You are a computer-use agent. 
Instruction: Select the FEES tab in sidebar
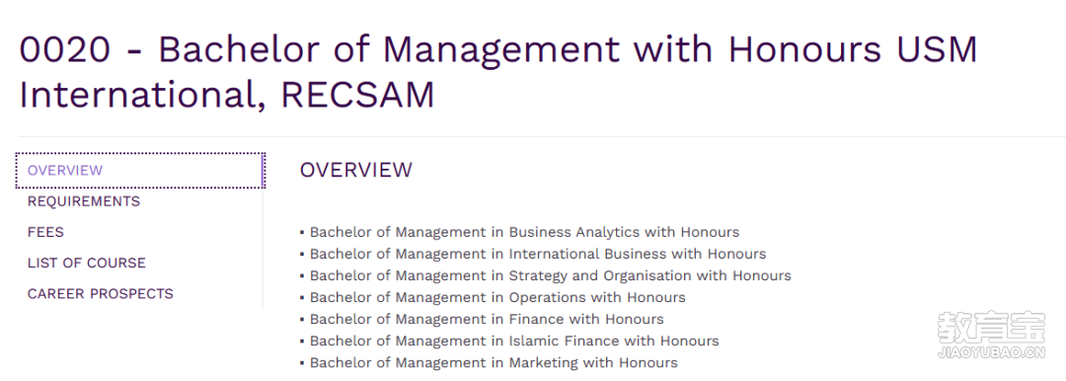[x=45, y=232]
